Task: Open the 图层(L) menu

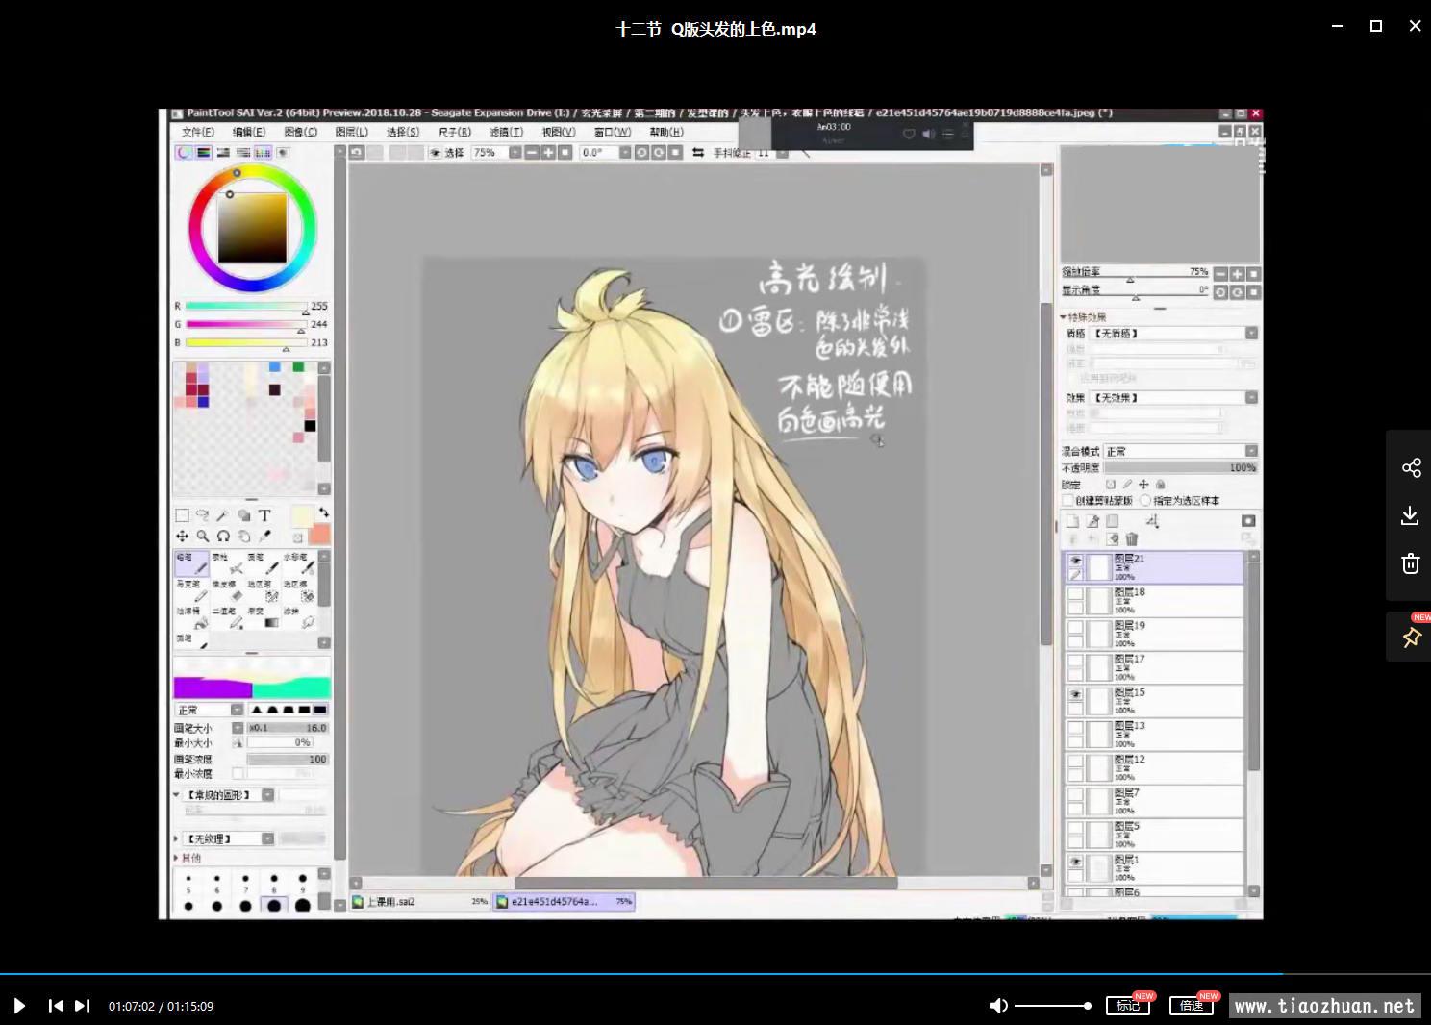Action: [351, 132]
